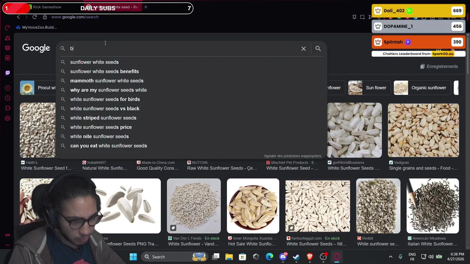Open Inner Mongolia Xuanda bowl image
The image size is (470, 264).
[x=253, y=206]
